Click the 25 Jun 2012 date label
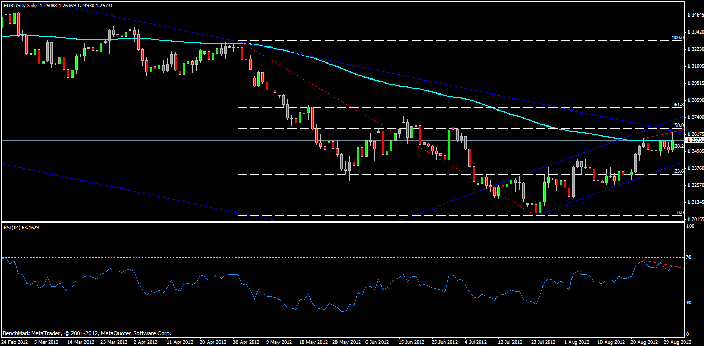Screen dimensions: 704x346 pyautogui.click(x=444, y=342)
